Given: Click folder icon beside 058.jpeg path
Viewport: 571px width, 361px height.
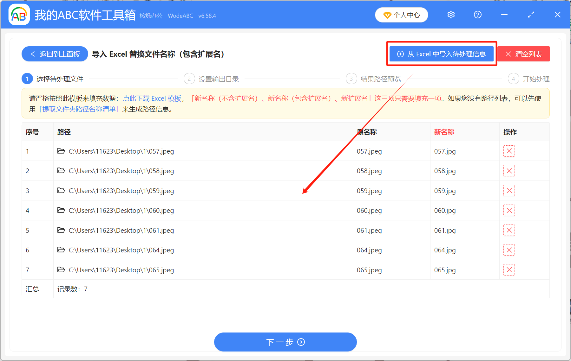Looking at the screenshot, I should [x=61, y=171].
